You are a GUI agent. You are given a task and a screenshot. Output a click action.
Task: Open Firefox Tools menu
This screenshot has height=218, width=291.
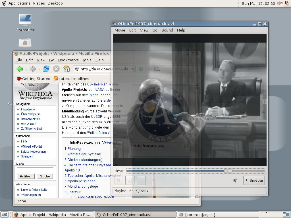(87, 60)
